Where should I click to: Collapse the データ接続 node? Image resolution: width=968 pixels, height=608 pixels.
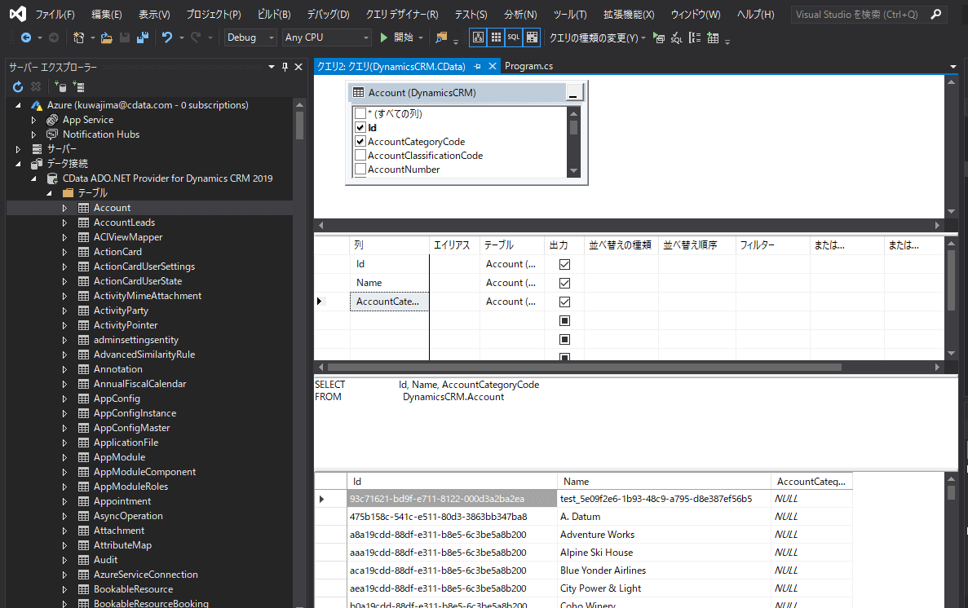pos(18,164)
